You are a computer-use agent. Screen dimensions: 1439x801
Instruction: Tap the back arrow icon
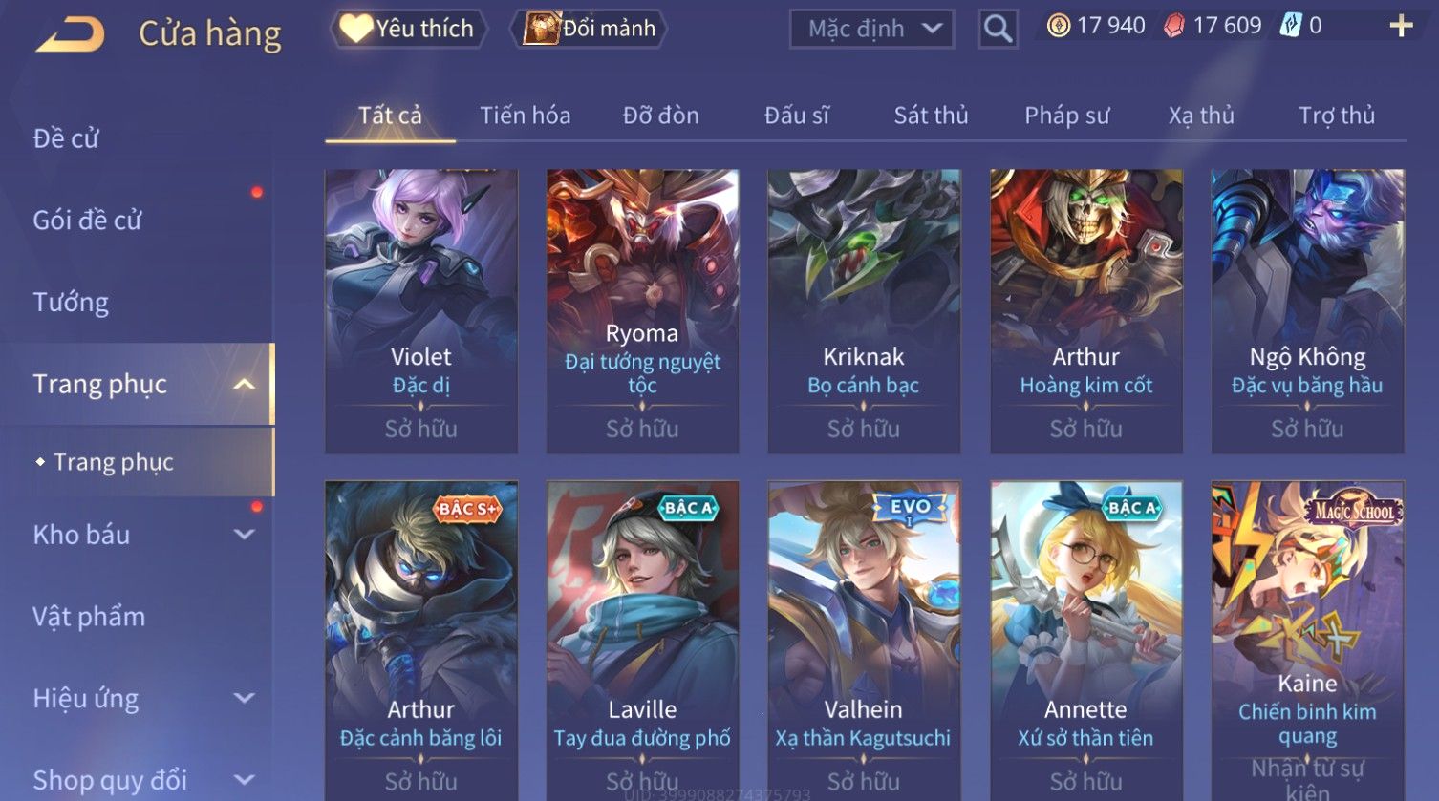70,33
